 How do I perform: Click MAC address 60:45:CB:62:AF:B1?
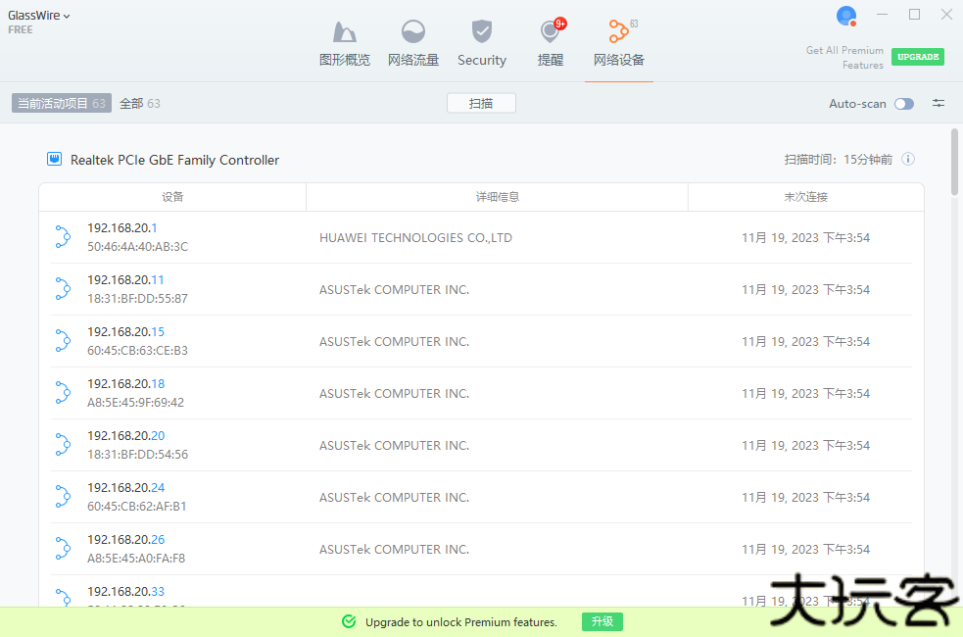[137, 506]
